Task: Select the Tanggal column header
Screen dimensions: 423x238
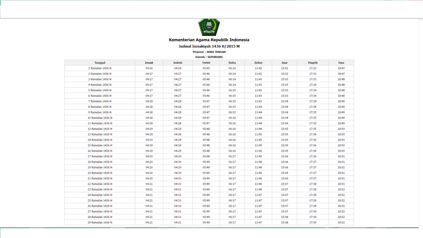Action: [x=100, y=63]
